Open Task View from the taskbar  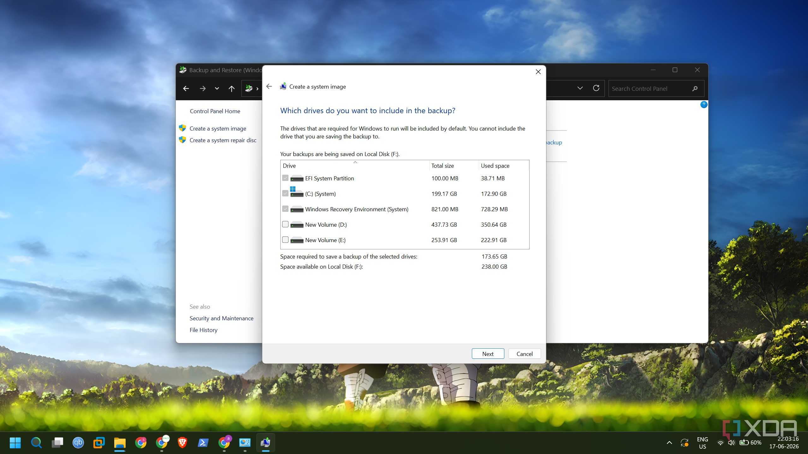pos(57,443)
